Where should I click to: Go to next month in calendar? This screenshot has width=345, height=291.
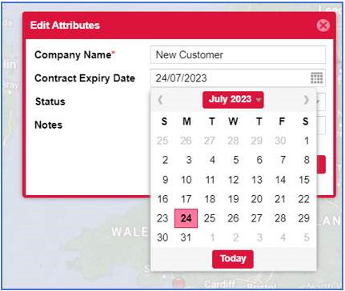coord(306,100)
